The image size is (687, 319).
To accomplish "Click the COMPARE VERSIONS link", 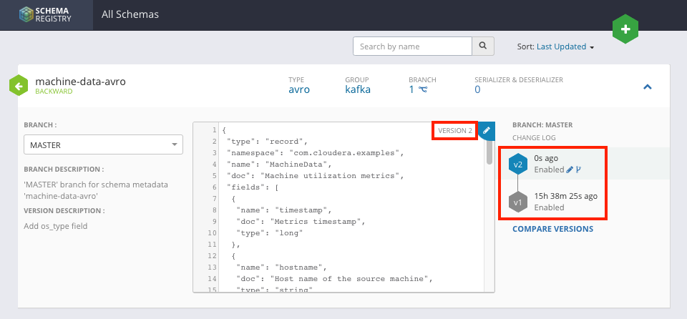I will (552, 229).
